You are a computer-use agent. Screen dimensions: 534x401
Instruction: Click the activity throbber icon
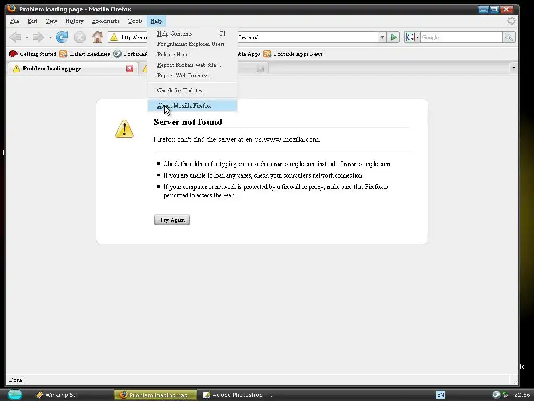click(511, 21)
